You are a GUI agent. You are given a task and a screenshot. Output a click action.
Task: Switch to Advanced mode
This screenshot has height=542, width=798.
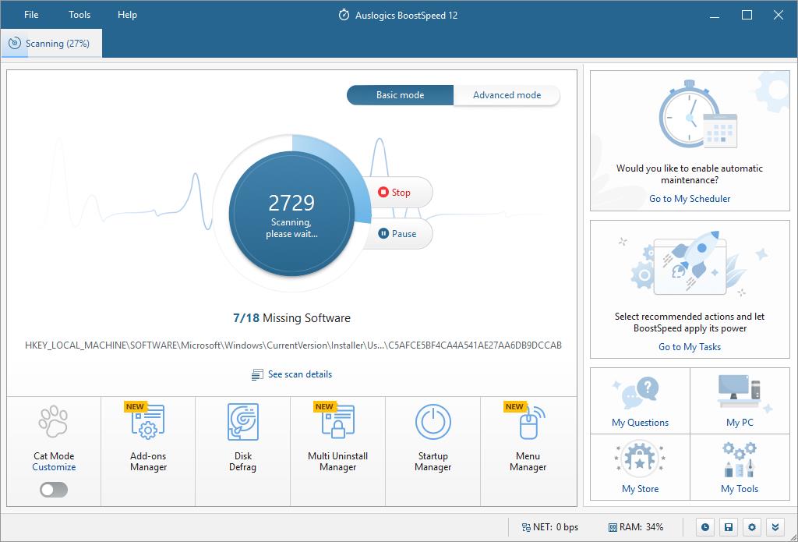click(507, 95)
